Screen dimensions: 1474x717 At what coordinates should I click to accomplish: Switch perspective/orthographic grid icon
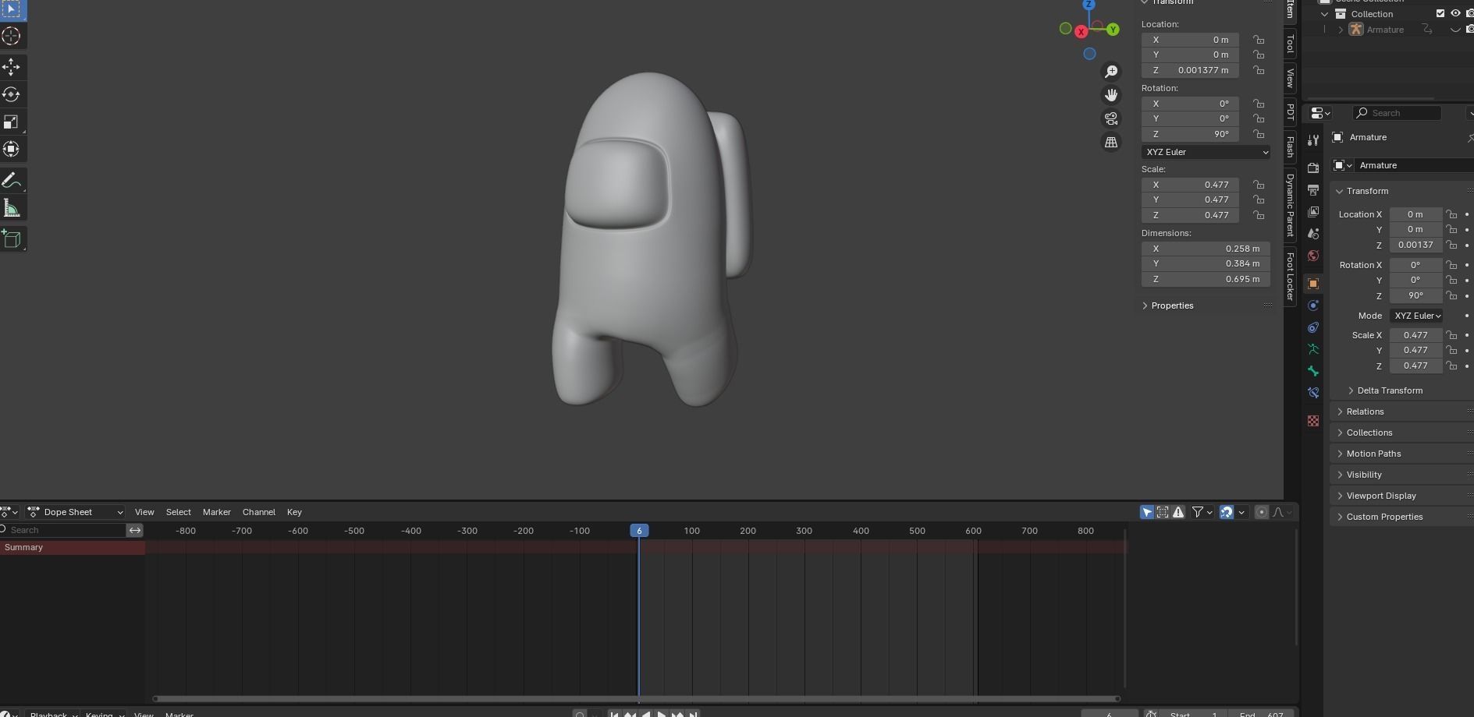point(1111,142)
